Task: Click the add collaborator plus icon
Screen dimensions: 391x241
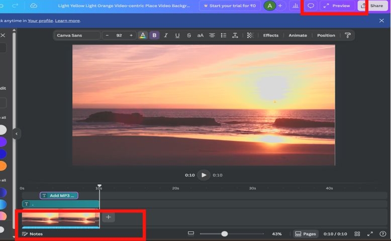Action: click(x=280, y=6)
